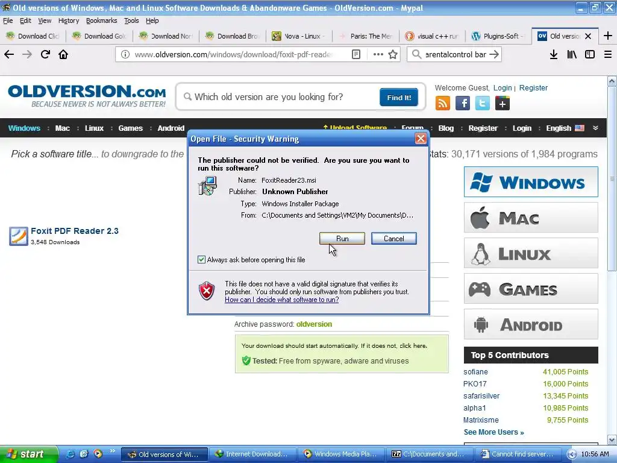Switch to Nova - Linux tab
The width and height of the screenshot is (617, 463).
pos(299,36)
